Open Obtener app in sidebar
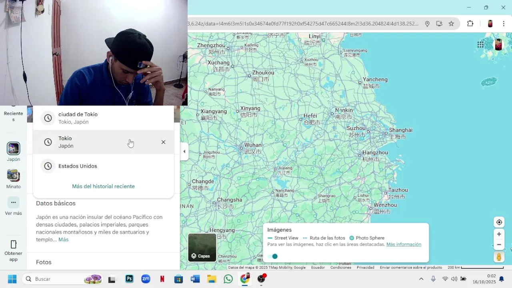Image resolution: width=512 pixels, height=288 pixels. [13, 251]
